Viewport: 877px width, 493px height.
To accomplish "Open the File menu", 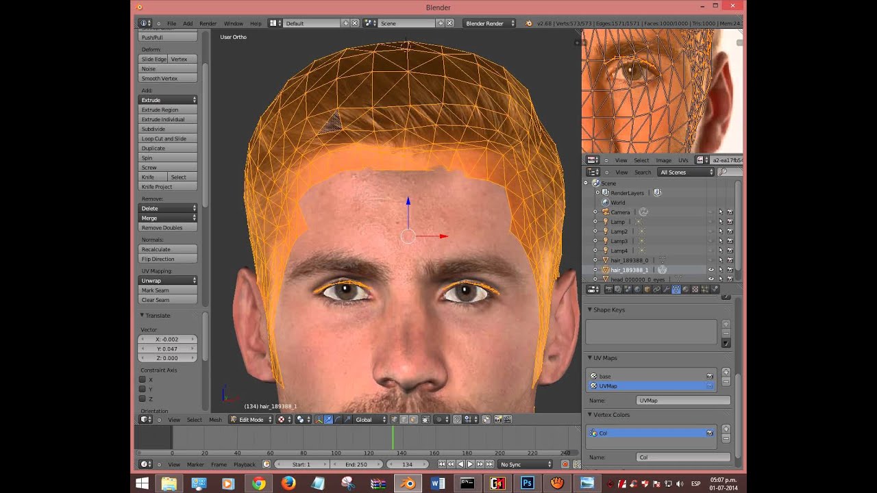I will (x=172, y=23).
